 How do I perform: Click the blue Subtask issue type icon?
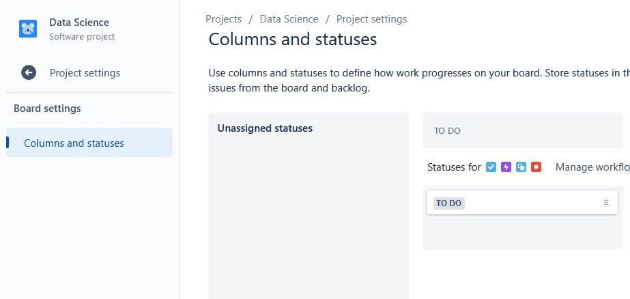tap(521, 167)
